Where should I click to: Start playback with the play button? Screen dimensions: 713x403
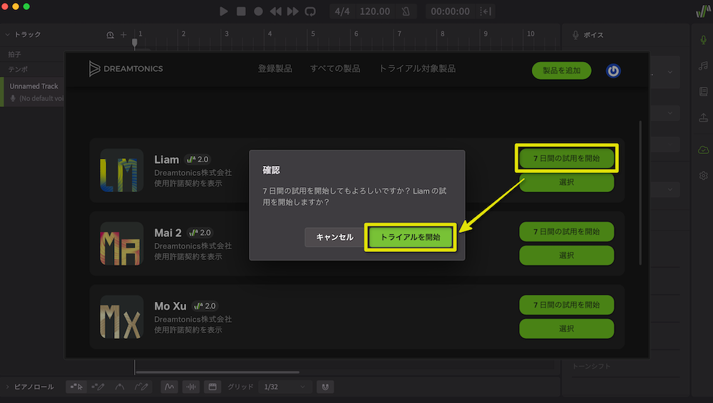[x=224, y=11]
